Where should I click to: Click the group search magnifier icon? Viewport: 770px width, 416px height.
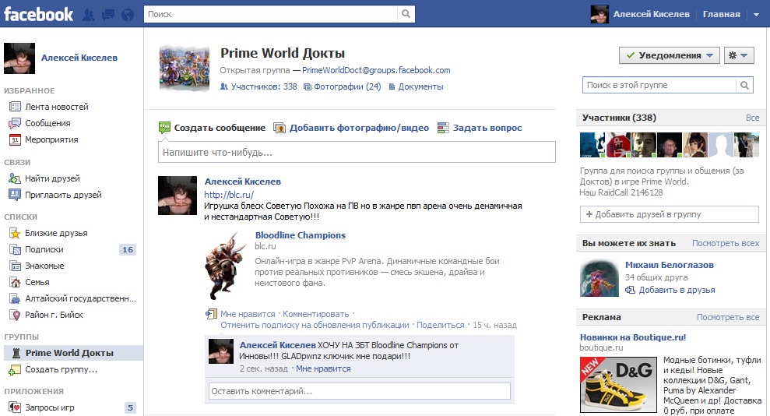744,85
